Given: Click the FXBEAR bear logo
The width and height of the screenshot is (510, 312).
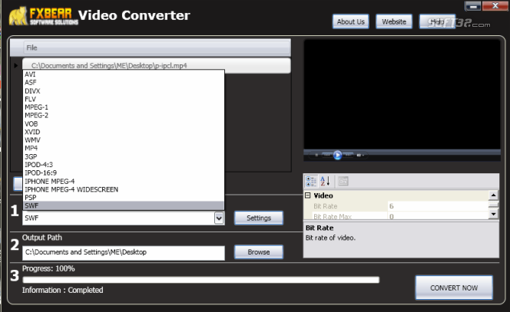Looking at the screenshot, I should coord(18,16).
